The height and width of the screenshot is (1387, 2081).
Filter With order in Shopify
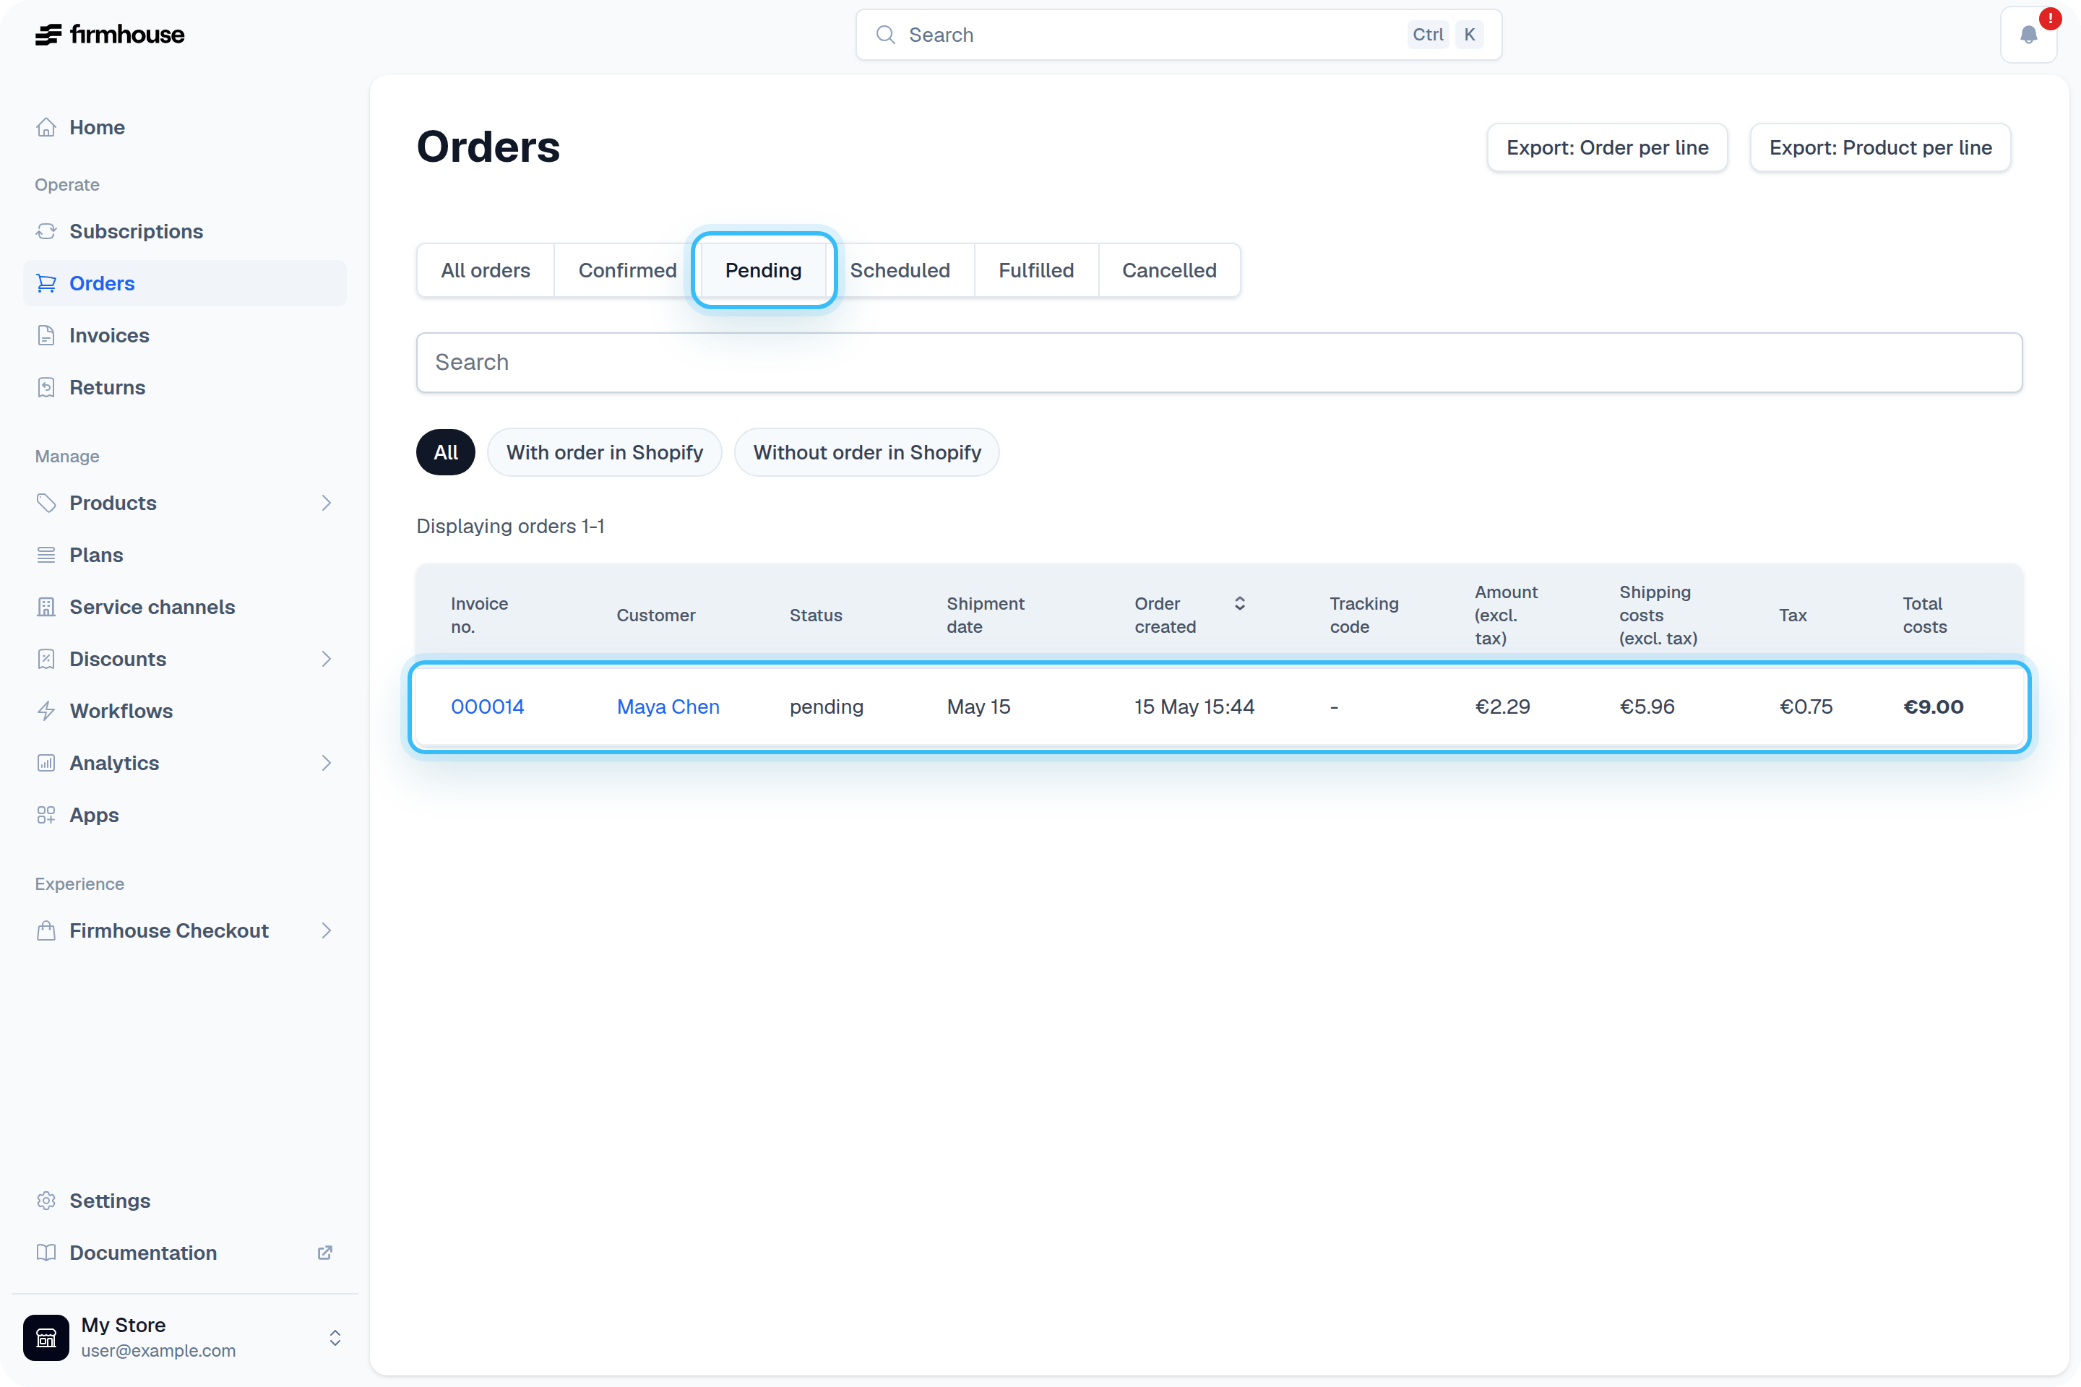[604, 452]
